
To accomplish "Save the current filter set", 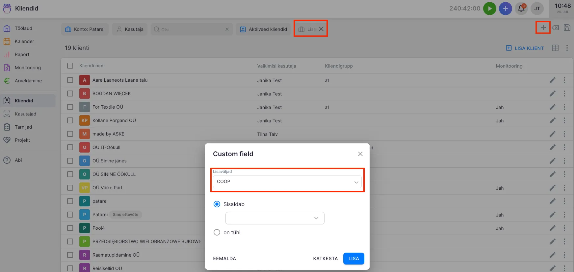I will point(567,28).
